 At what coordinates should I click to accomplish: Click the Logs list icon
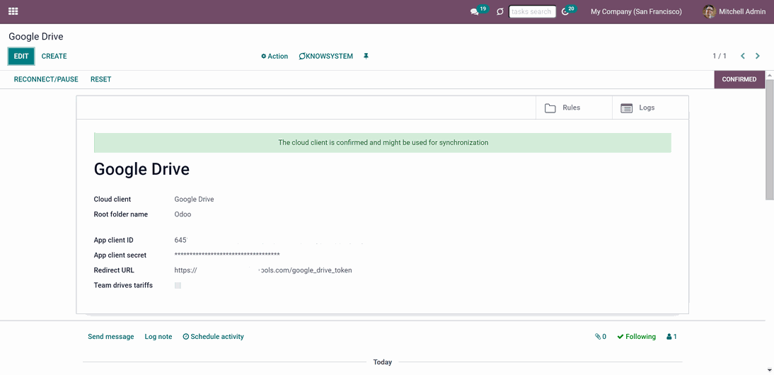pos(626,108)
